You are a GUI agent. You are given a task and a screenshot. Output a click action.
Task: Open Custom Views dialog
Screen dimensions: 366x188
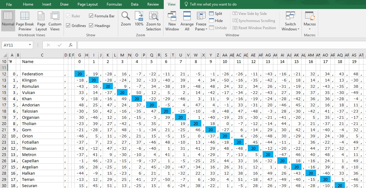coord(55,20)
